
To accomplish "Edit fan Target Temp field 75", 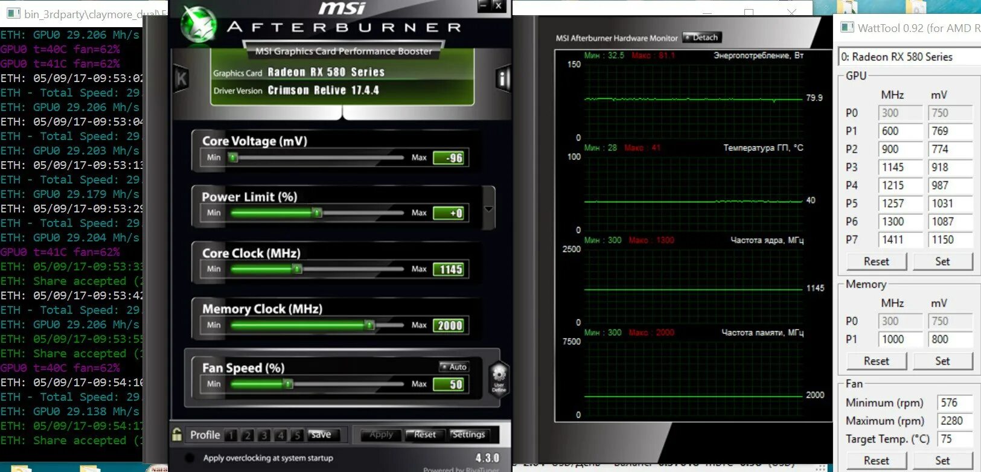I will [954, 439].
